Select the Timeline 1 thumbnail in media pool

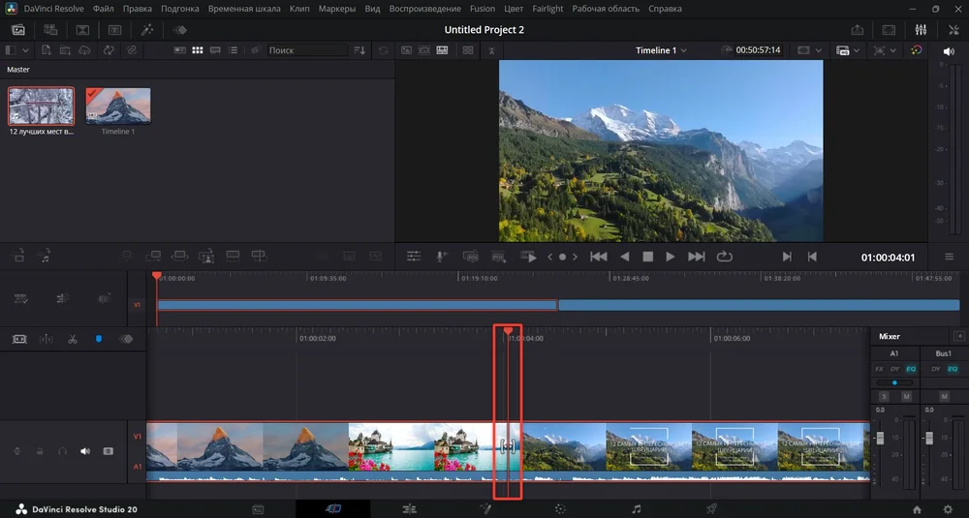[x=118, y=106]
